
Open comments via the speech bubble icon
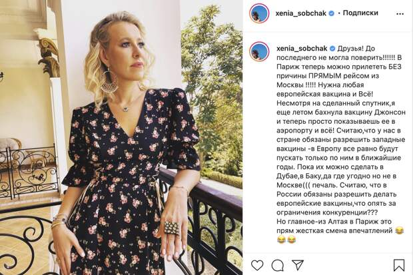[x=277, y=265]
